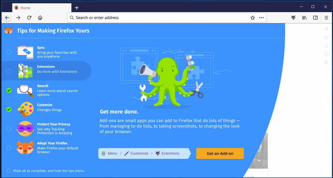Open the Cutomize tip entry
Viewport: 333px width, 178px height.
(x=46, y=109)
